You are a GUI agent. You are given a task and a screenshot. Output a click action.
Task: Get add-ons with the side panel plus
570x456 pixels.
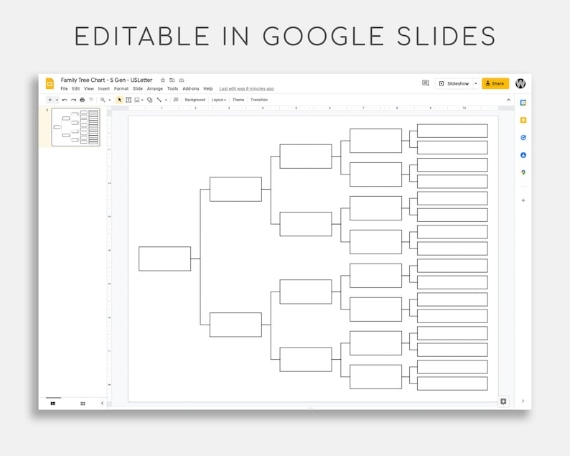pos(523,200)
